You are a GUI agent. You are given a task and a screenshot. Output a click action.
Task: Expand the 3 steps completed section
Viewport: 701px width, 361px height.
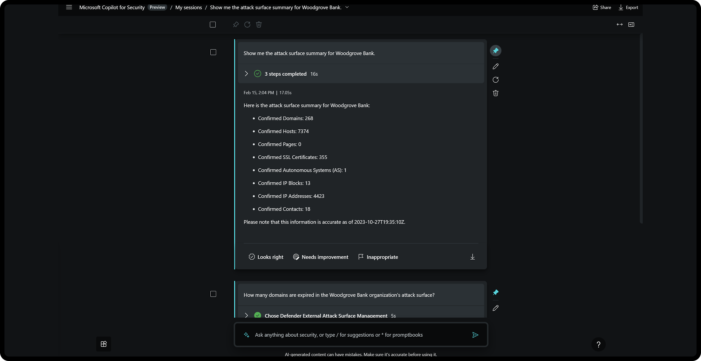247,73
